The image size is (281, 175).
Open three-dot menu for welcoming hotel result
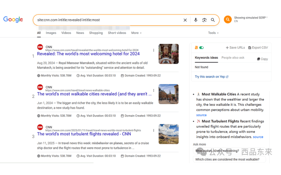point(153,50)
